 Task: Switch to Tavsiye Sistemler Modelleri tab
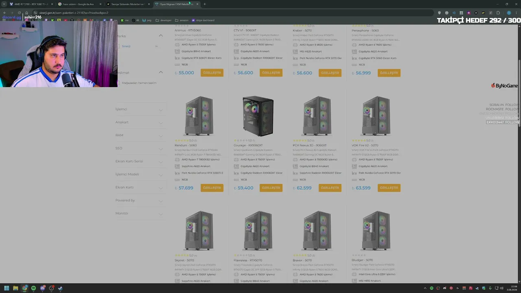tap(128, 4)
